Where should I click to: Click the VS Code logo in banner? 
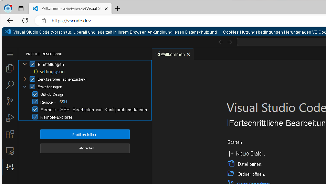coord(8,32)
